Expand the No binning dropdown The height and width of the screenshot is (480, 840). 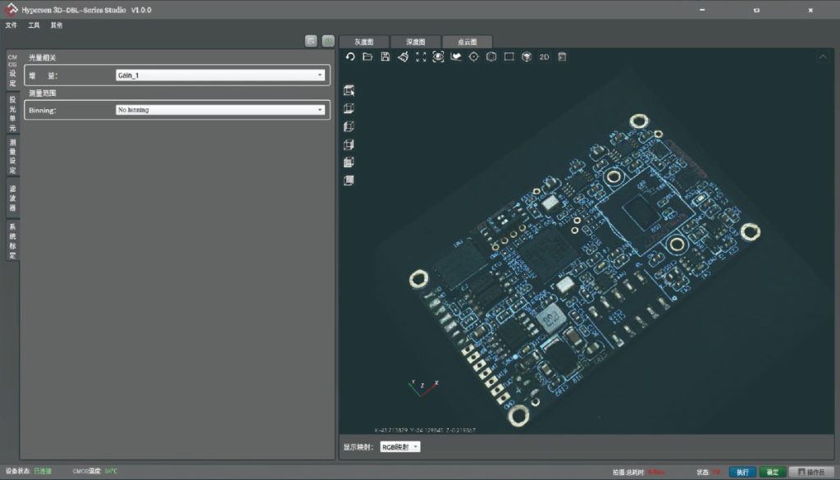(220, 110)
